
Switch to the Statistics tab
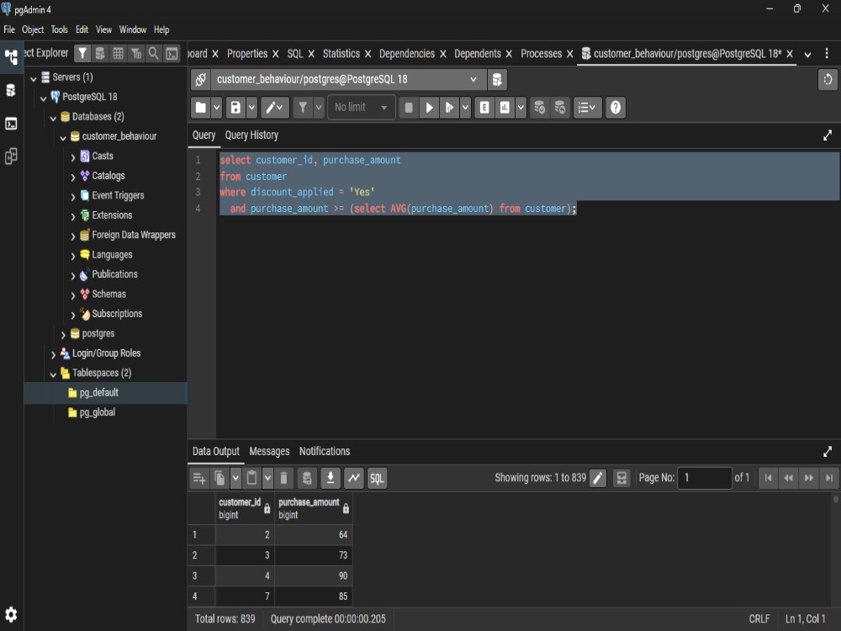pos(341,54)
